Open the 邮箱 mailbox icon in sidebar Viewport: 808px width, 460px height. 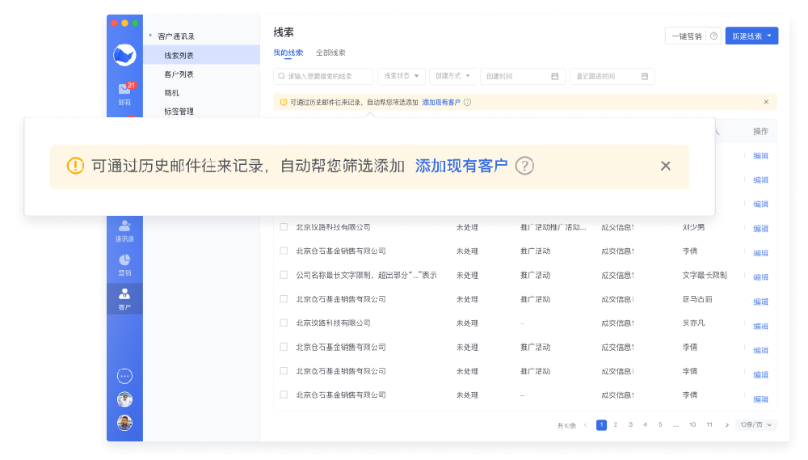pos(124,91)
